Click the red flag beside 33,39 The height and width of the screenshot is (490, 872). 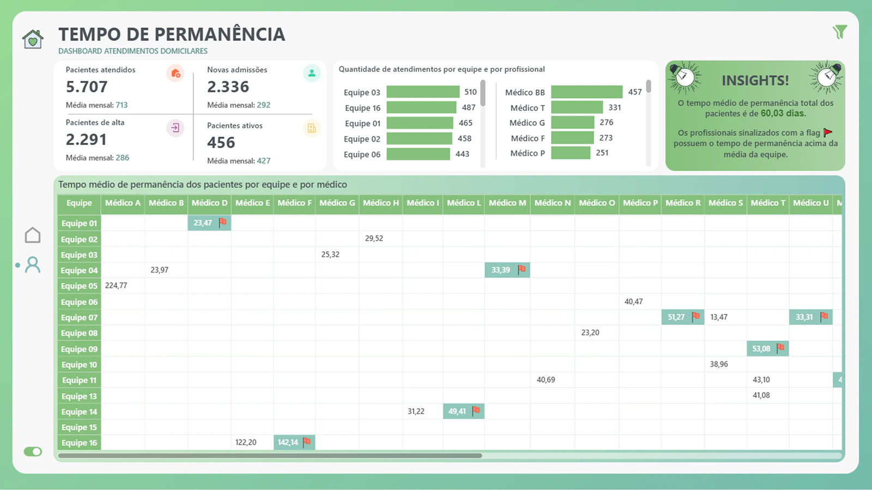[522, 269]
